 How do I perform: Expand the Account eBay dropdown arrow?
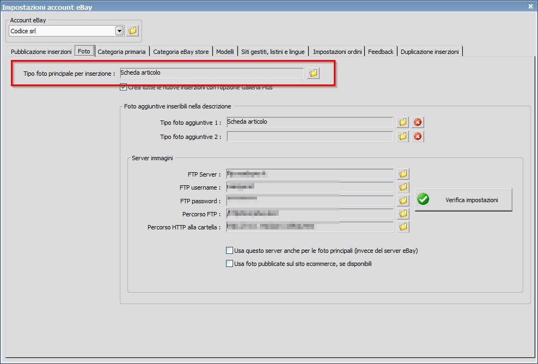pos(119,31)
